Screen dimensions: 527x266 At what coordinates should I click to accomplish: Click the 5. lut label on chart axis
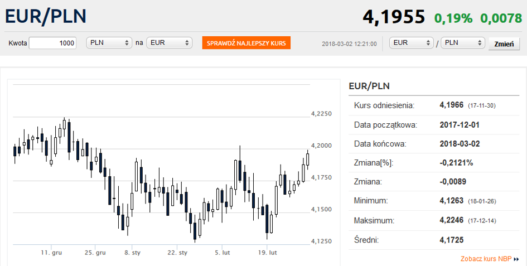click(x=223, y=253)
